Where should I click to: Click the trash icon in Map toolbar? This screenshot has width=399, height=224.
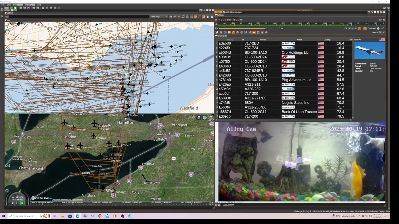coord(208,16)
